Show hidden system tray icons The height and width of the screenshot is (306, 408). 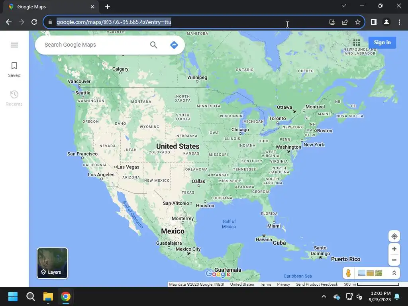(324, 296)
